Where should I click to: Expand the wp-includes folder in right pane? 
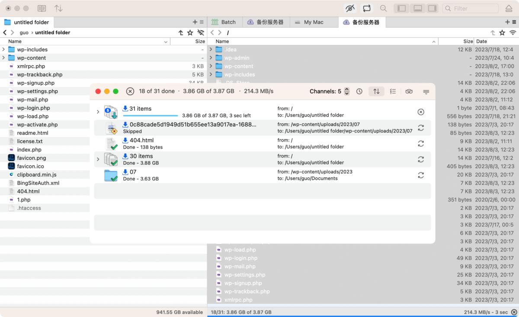[211, 75]
